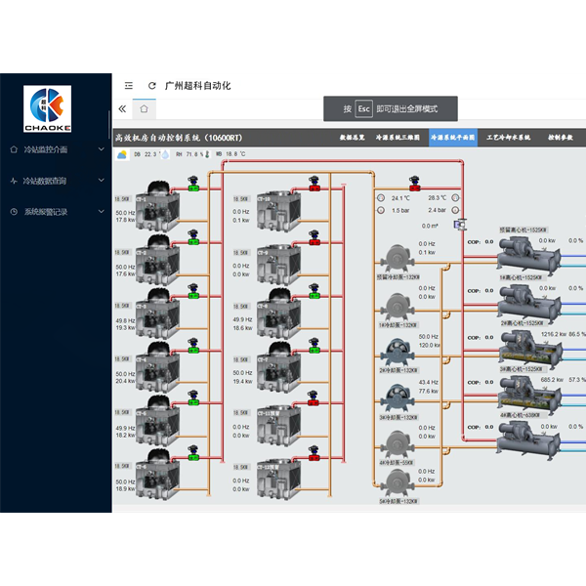The image size is (586, 586).
Task: Expand the 冷站数据查询 sidebar menu
Action: [57, 181]
